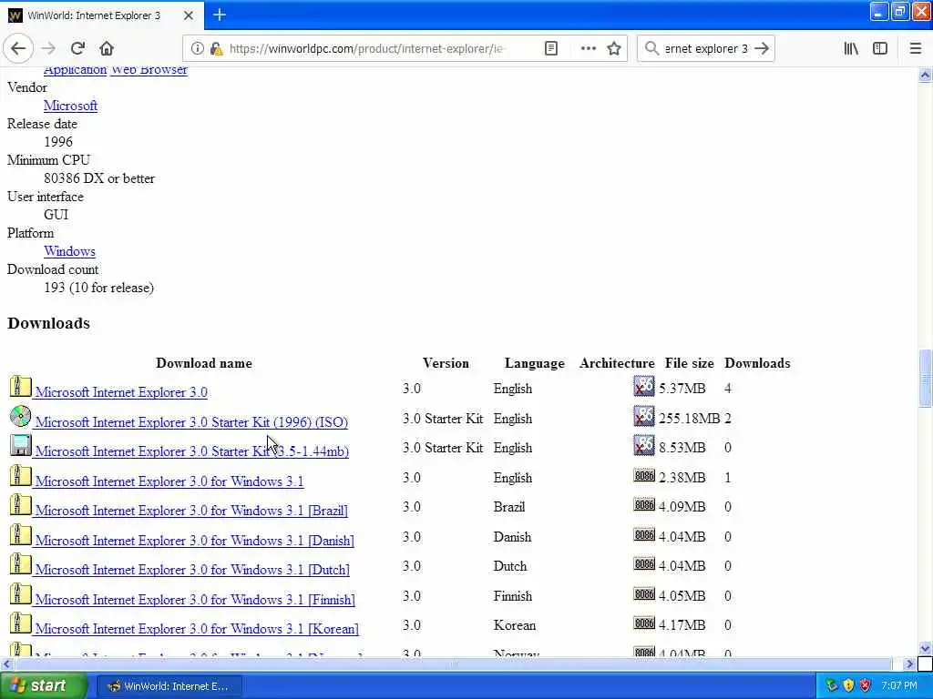Open the Microsoft vendor link
This screenshot has width=933, height=699.
click(70, 106)
